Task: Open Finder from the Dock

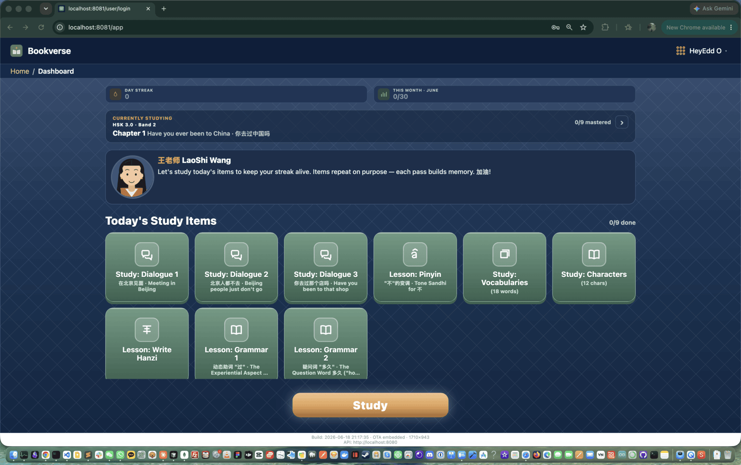Action: [x=13, y=455]
